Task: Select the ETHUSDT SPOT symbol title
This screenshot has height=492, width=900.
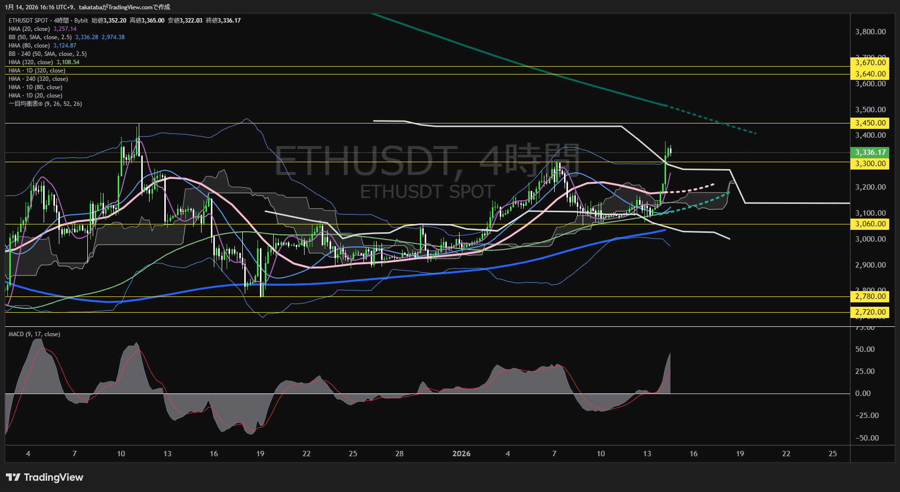Action: [28, 21]
